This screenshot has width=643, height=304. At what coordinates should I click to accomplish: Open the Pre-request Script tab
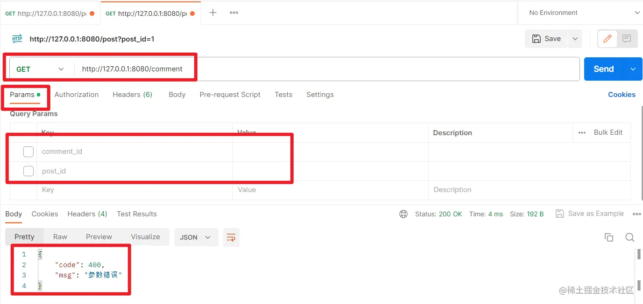(x=230, y=95)
